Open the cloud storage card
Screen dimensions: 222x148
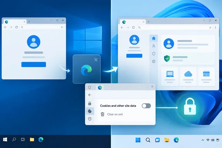[x=188, y=77]
